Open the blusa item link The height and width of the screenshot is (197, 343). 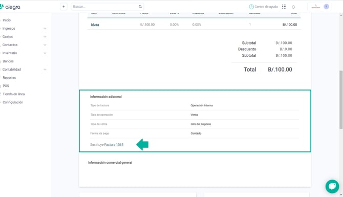95,25
